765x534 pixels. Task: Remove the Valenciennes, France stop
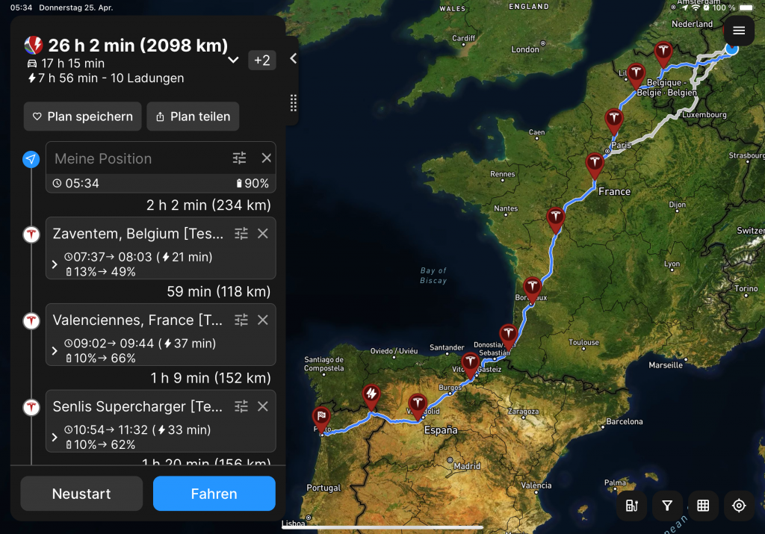click(263, 320)
